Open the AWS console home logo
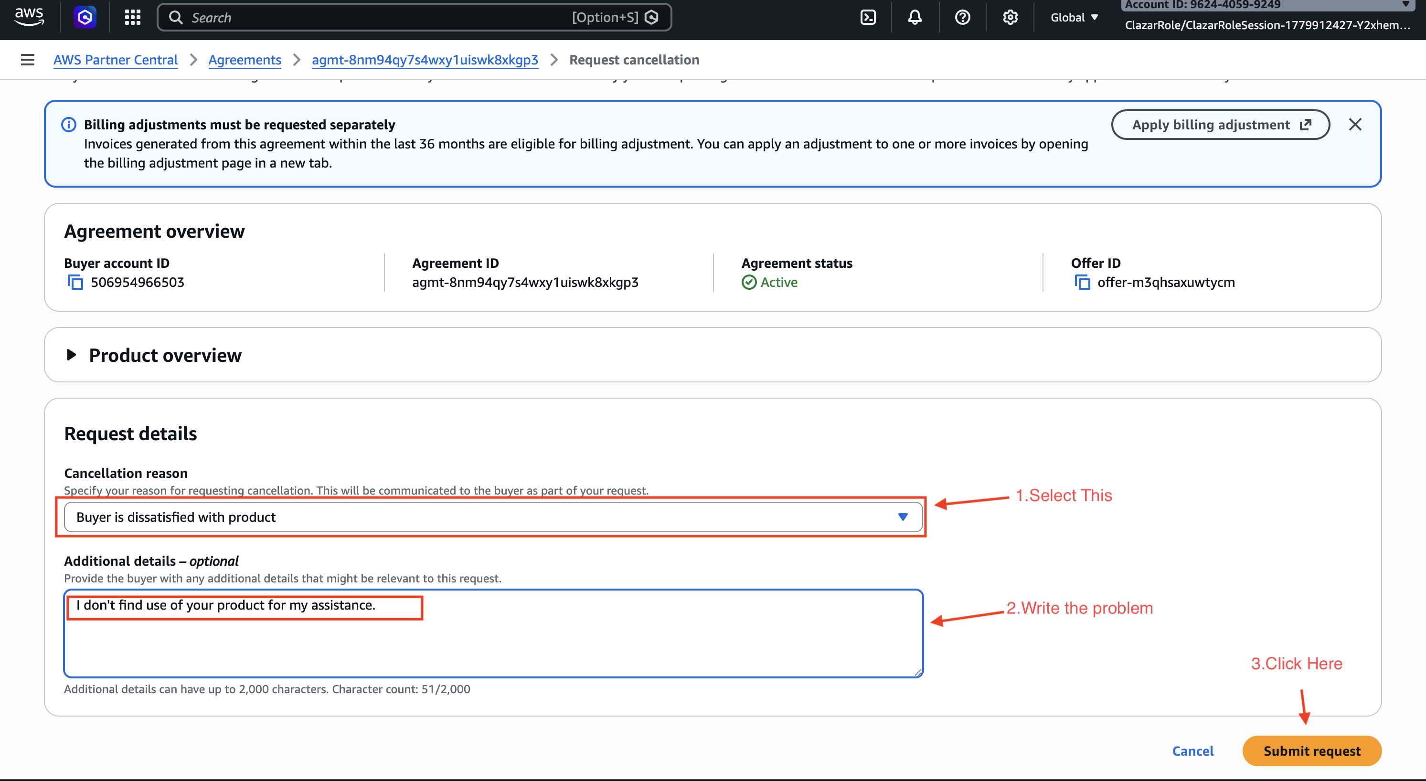This screenshot has height=781, width=1426. click(29, 17)
